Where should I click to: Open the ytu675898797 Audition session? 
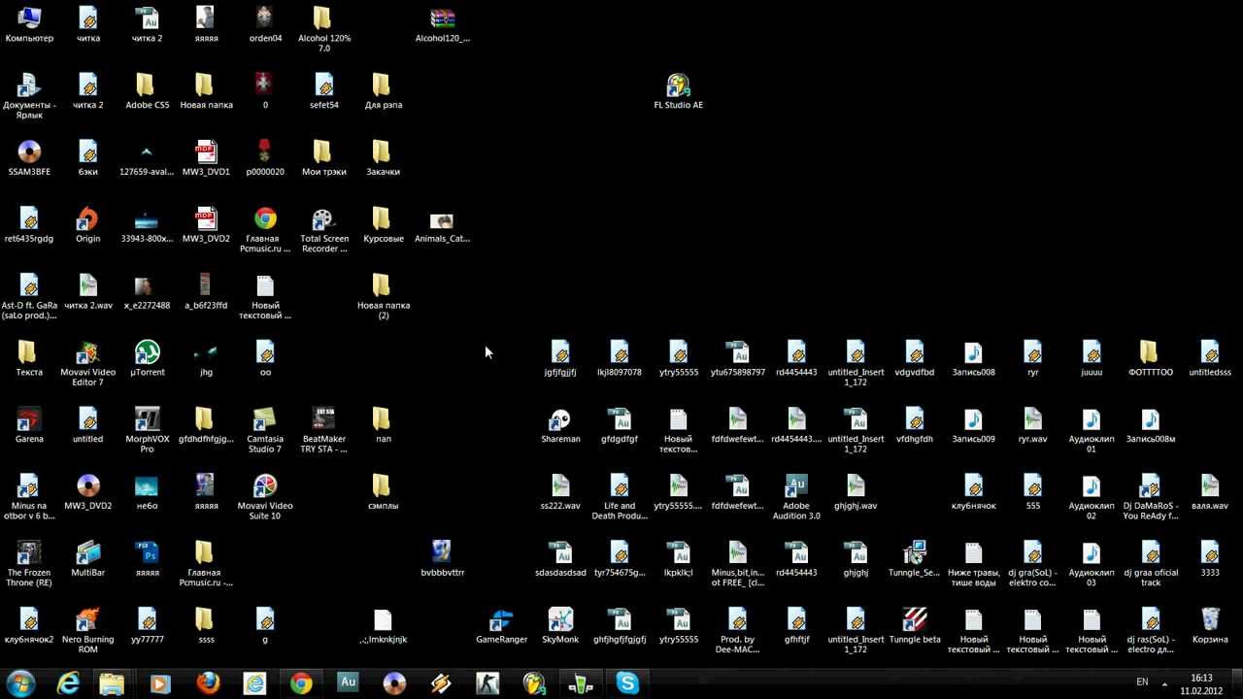pos(737,359)
